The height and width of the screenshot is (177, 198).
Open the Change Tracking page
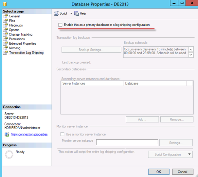[20, 35]
